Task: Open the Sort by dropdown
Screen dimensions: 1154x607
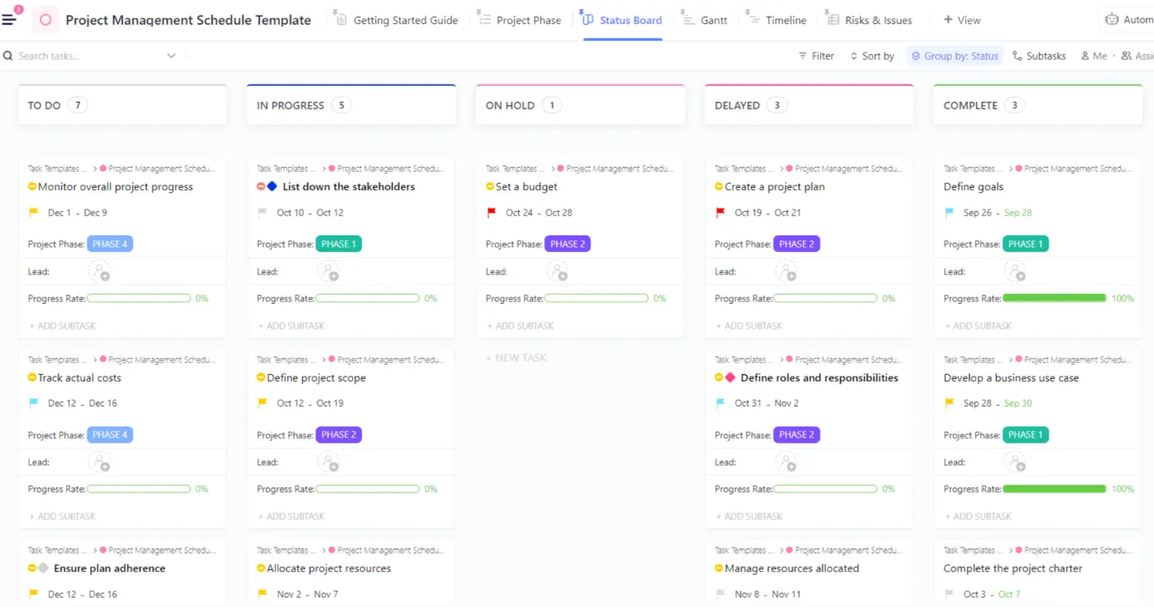Action: click(872, 56)
